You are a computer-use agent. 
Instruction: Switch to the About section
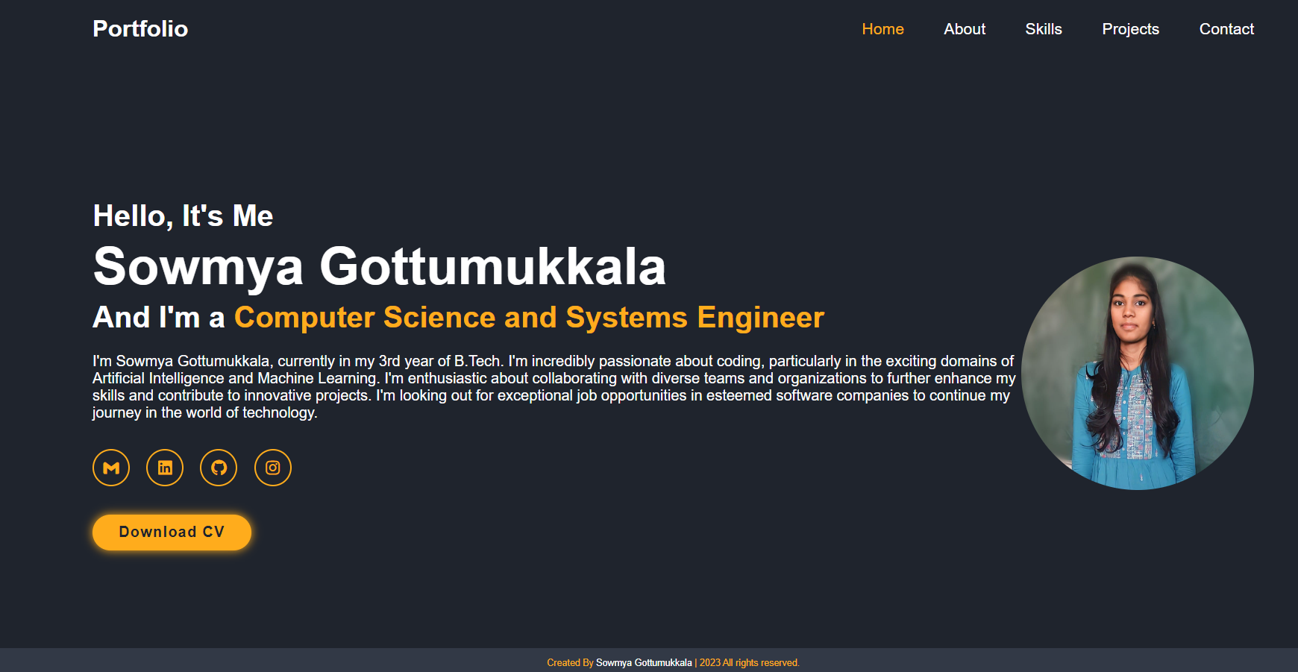pyautogui.click(x=965, y=29)
